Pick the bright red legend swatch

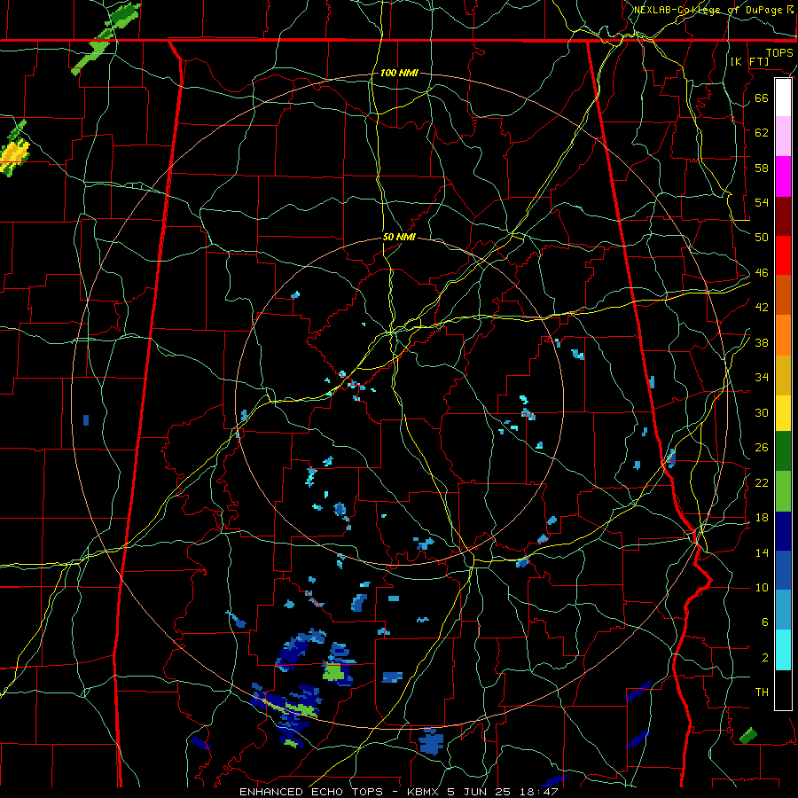tap(783, 255)
